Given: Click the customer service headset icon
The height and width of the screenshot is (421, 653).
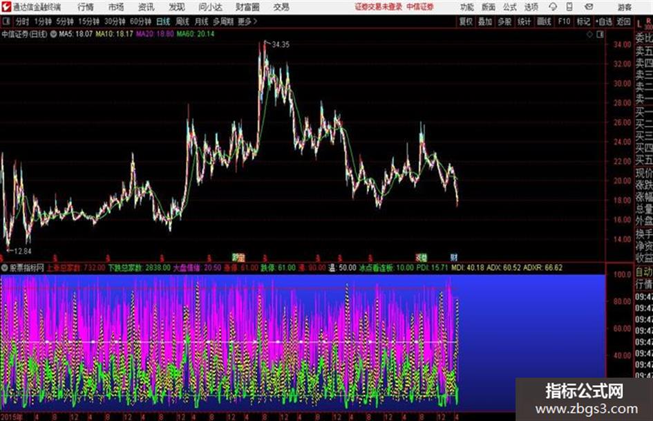Looking at the screenshot, I should 553,7.
